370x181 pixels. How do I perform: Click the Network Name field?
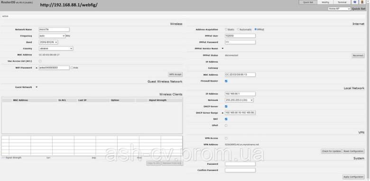[54, 29]
